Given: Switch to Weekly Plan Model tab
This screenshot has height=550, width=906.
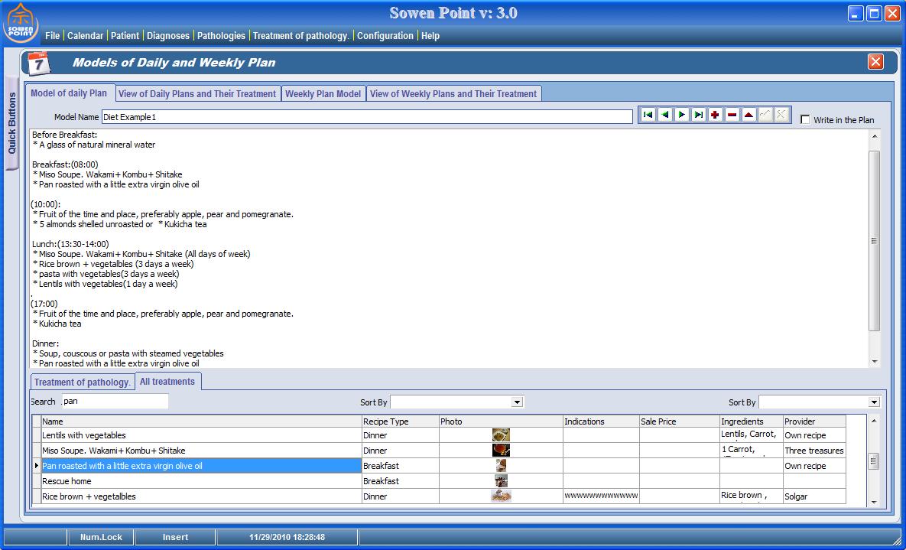Looking at the screenshot, I should 323,94.
